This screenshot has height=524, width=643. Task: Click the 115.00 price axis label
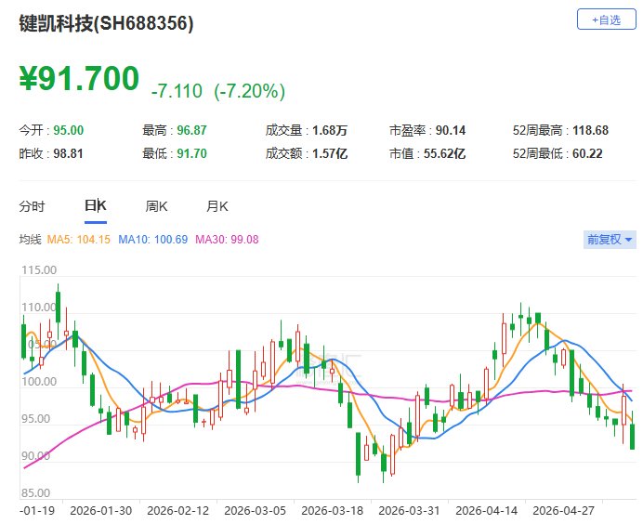coord(39,270)
